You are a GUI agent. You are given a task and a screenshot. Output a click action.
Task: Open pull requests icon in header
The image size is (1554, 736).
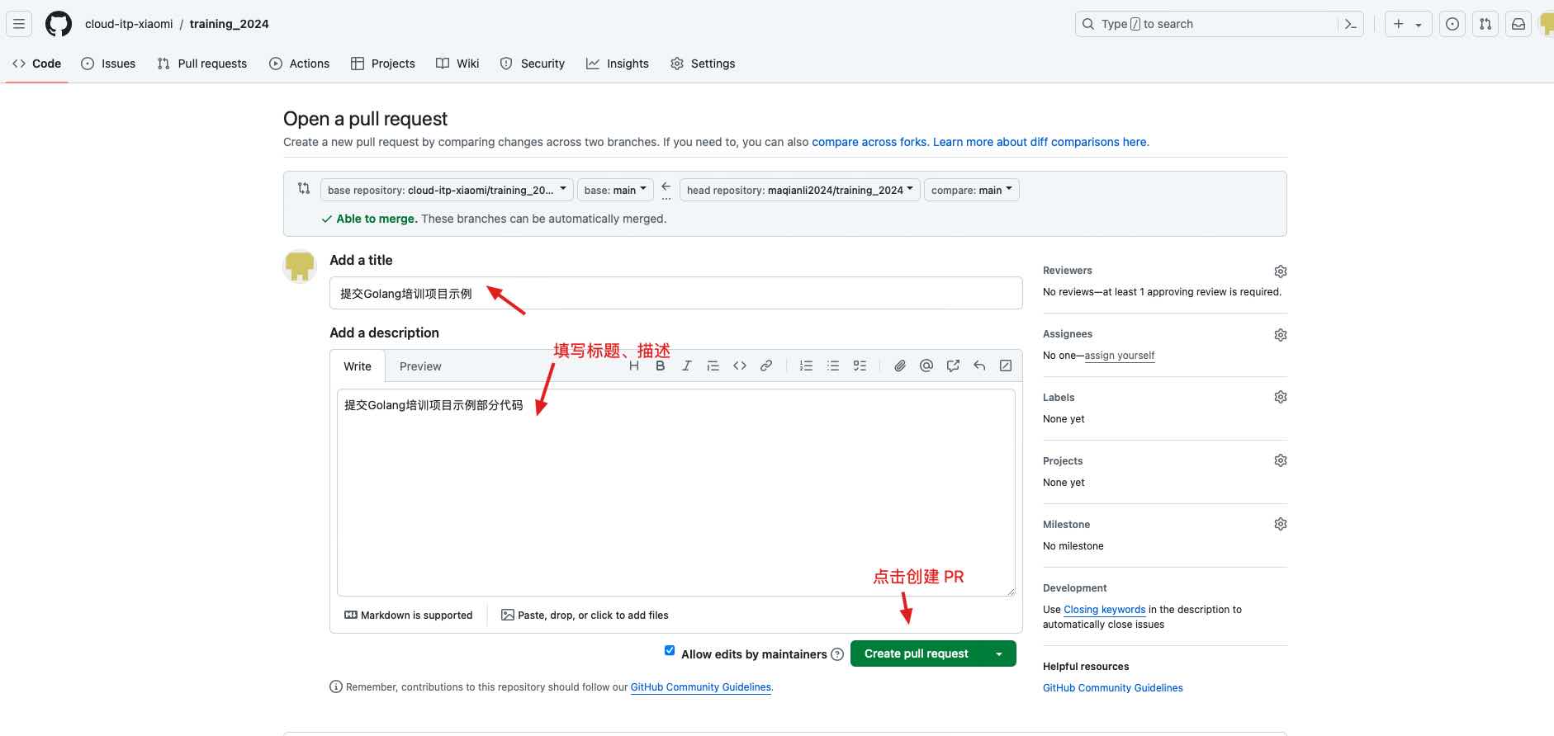tap(1485, 24)
